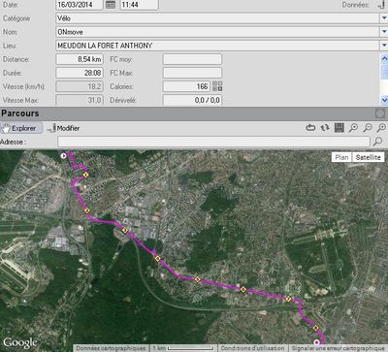Enable Explorer hand mode
388x352 pixels.
(x=21, y=128)
